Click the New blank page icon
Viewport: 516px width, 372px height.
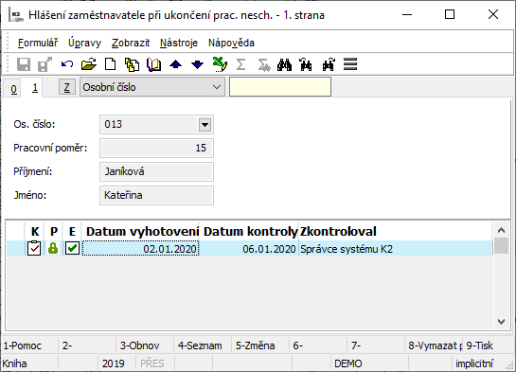click(x=110, y=64)
